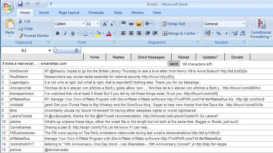Click the tweet message input field
The height and width of the screenshot is (153, 273).
84,64
